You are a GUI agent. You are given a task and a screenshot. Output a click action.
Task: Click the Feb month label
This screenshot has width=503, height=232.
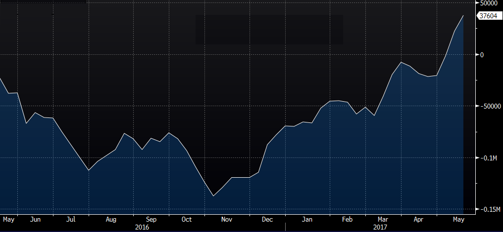[x=348, y=220]
